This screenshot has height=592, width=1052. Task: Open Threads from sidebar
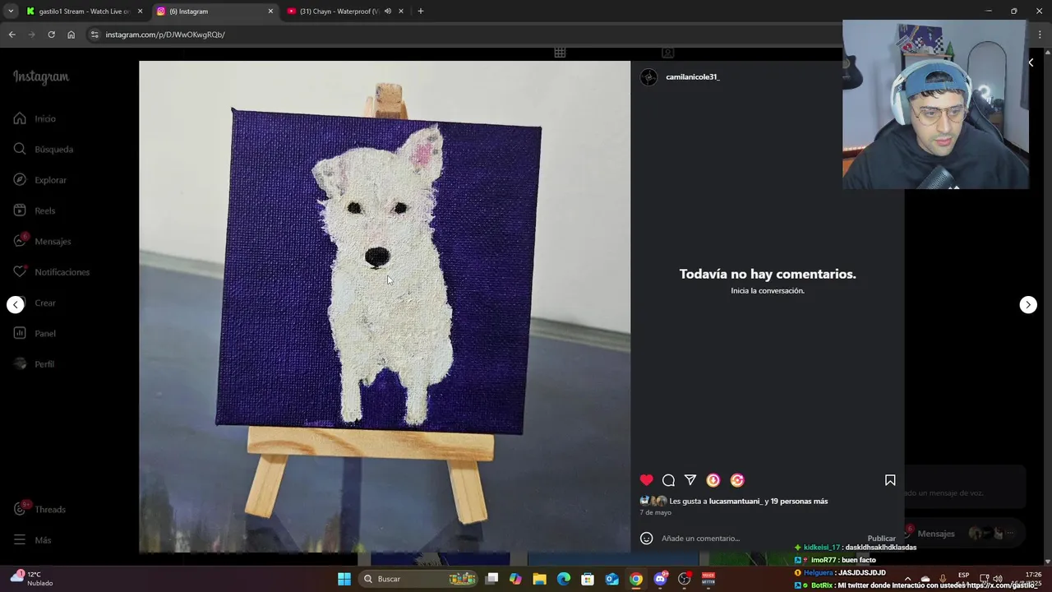pos(39,509)
